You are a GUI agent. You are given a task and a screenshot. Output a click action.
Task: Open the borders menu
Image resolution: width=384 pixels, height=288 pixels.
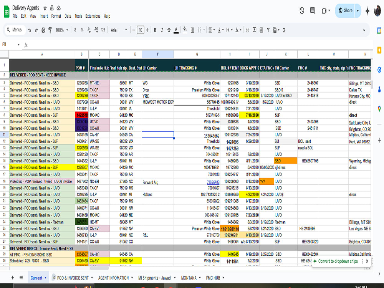pos(192,30)
